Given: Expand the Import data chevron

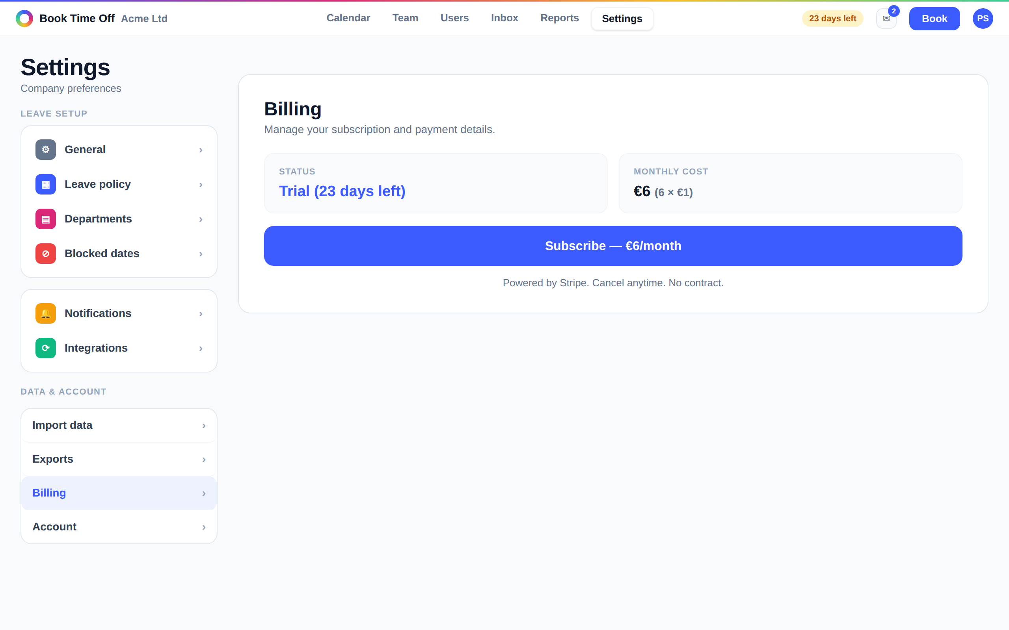Looking at the screenshot, I should point(204,425).
